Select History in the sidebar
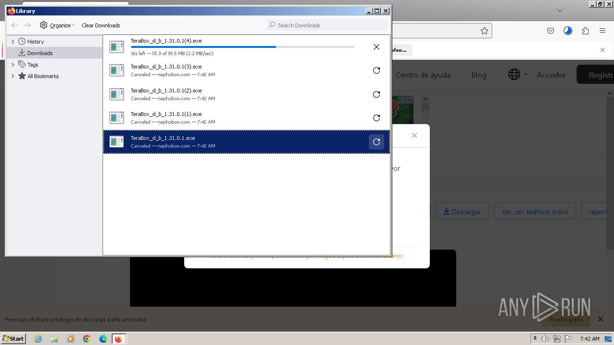 tap(35, 42)
